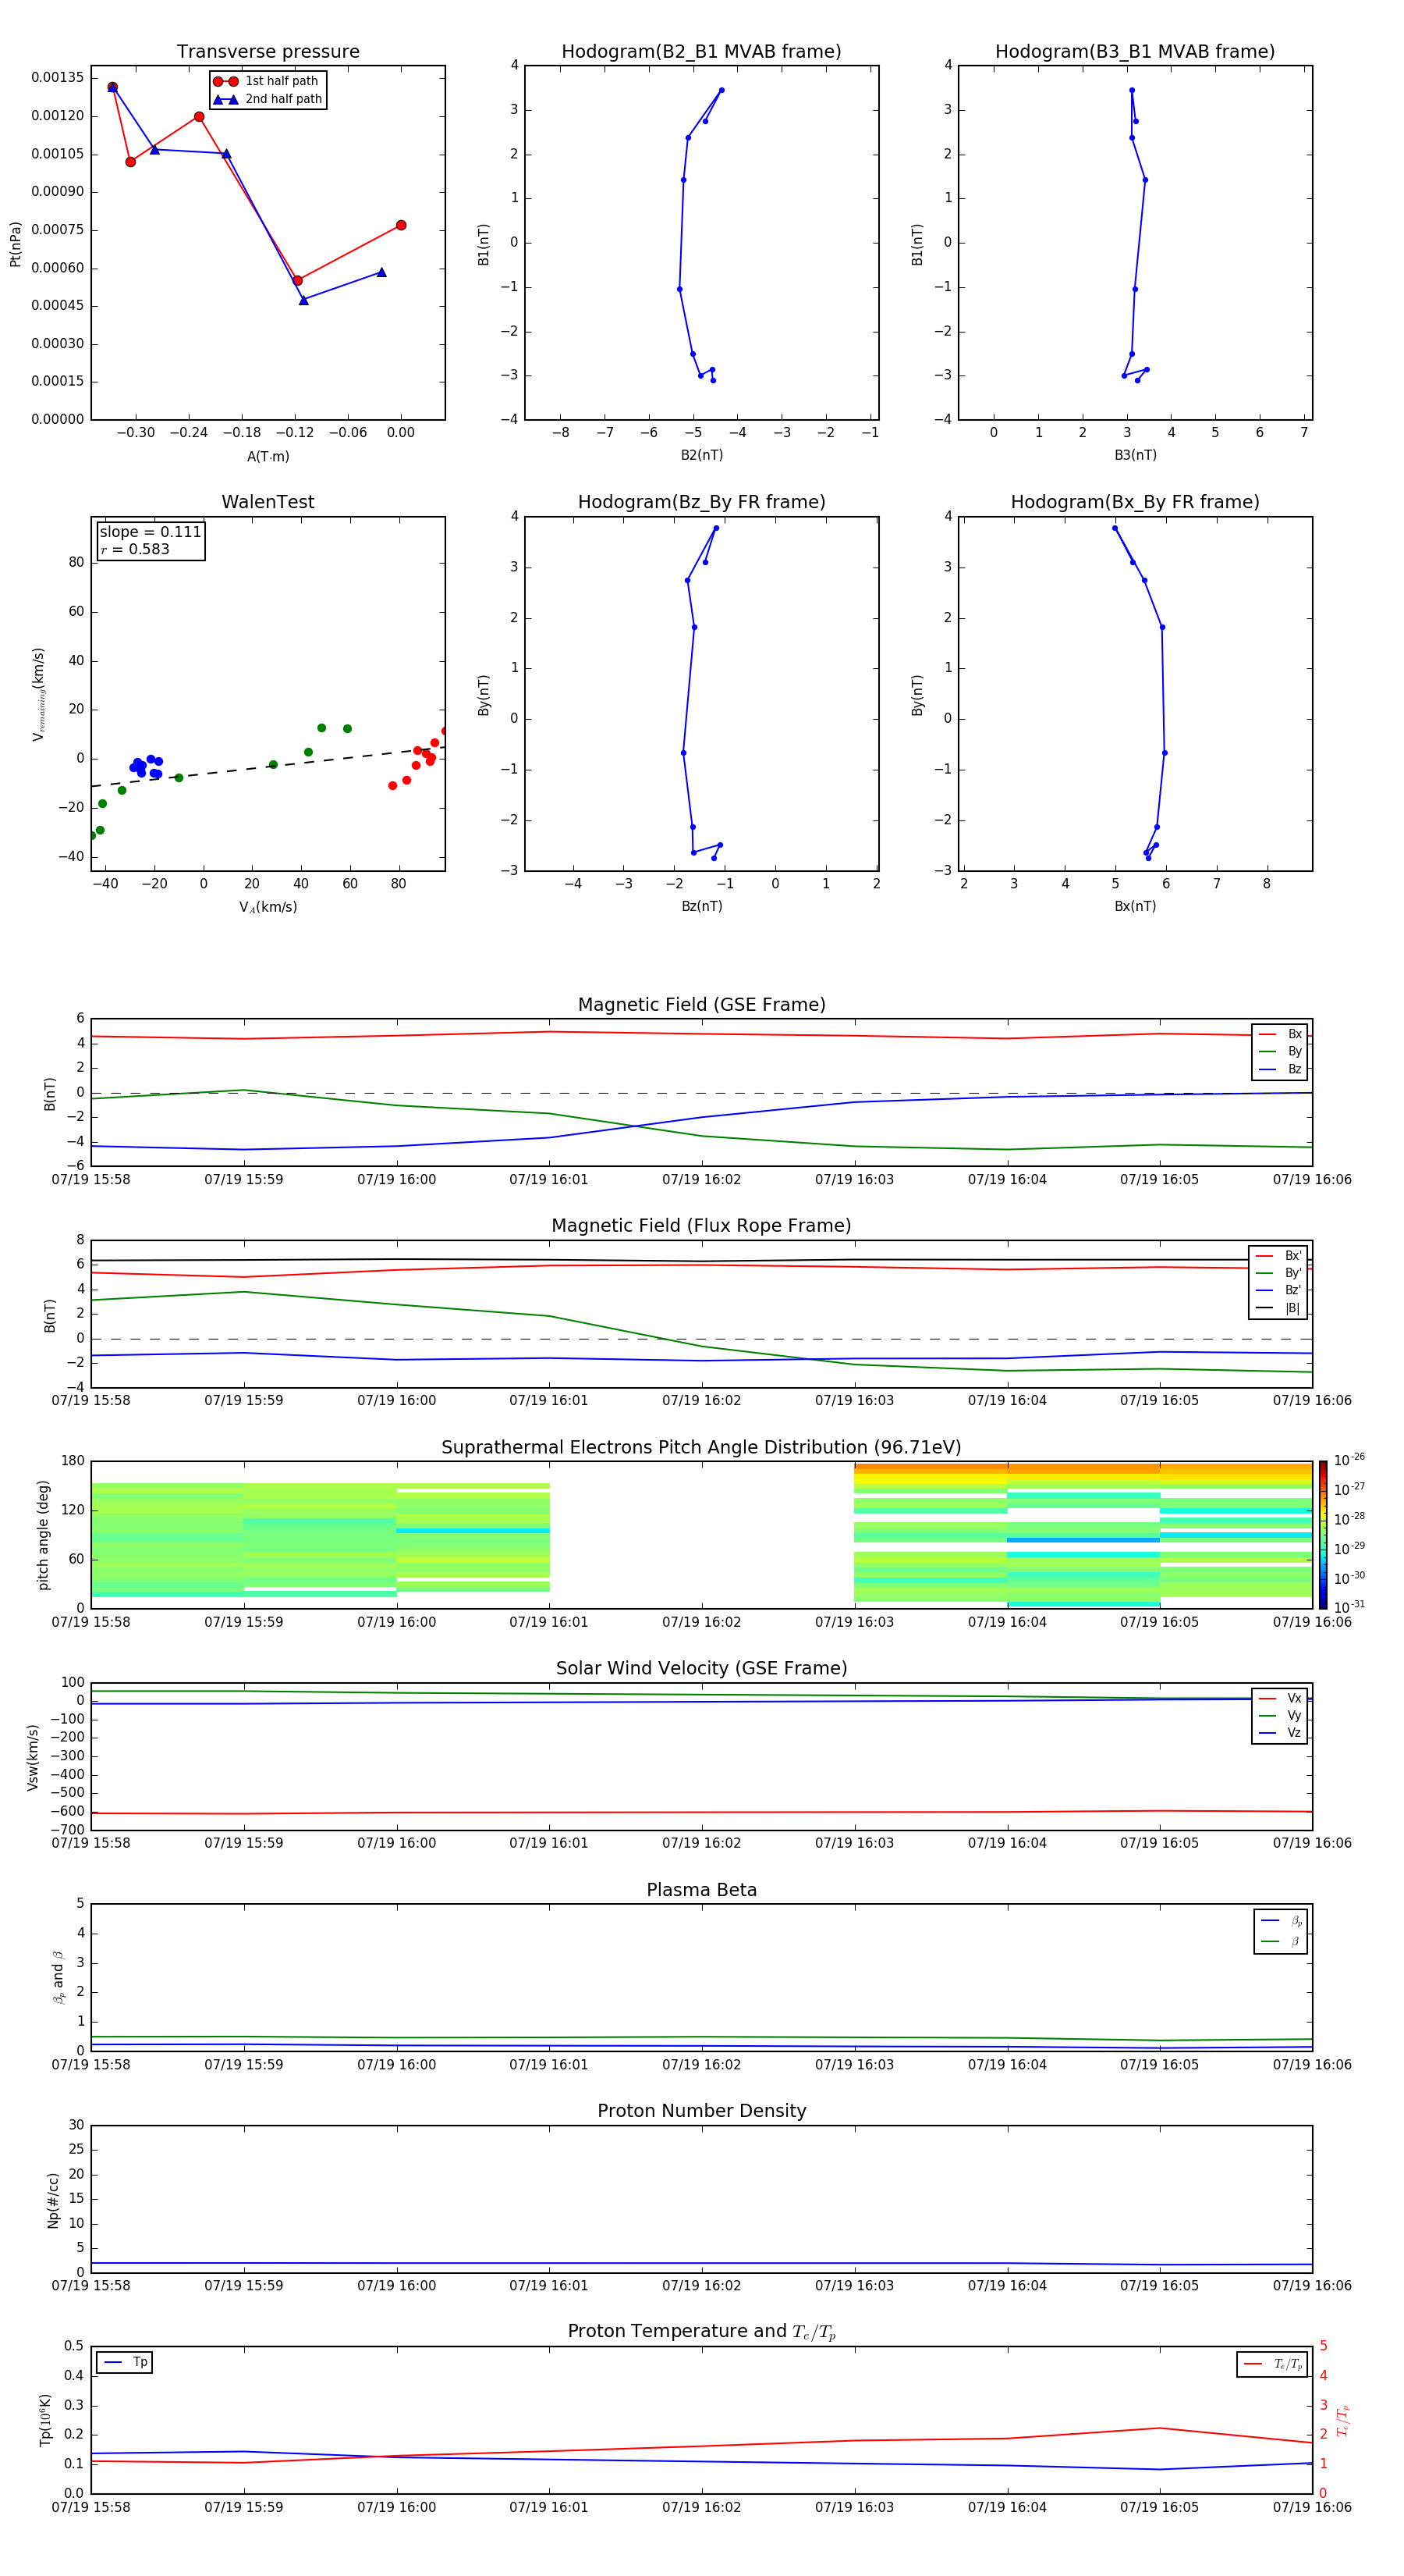The width and height of the screenshot is (1404, 2576).
Task: Click the 'B3(nT)' x-axis label
Action: point(1135,455)
